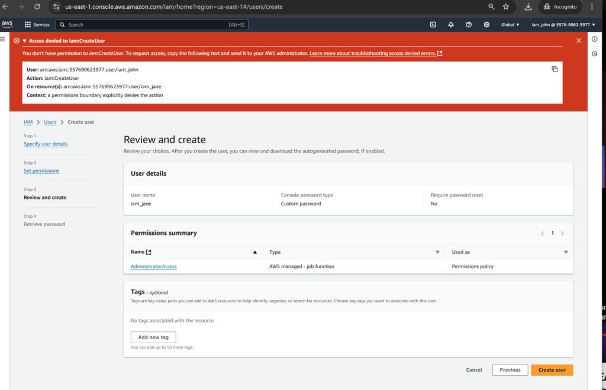Copy access denied error text icon
The width and height of the screenshot is (606, 390).
click(555, 69)
